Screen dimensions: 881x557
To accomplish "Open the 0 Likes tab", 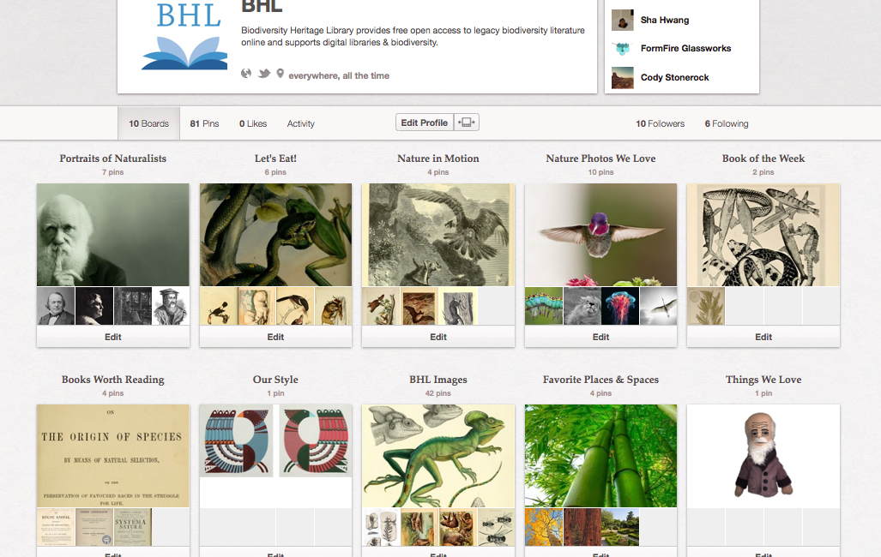I will tap(253, 123).
